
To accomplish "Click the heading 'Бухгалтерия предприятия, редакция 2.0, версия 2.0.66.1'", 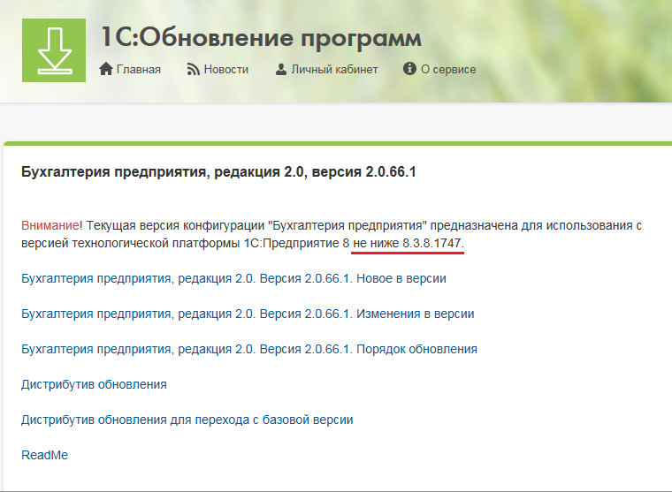I will [218, 172].
